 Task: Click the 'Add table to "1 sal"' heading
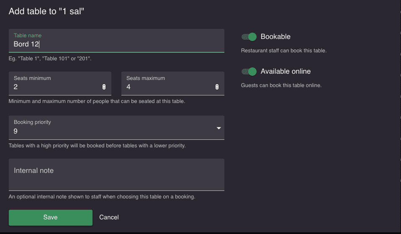pos(46,11)
